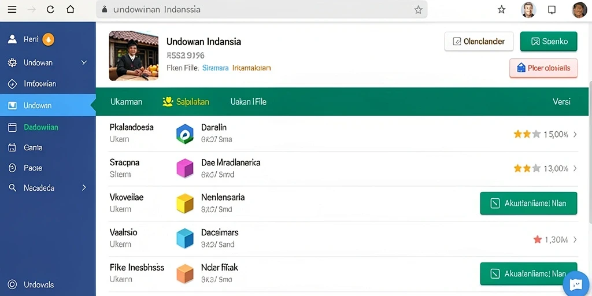Click the Plcer olovialls button
The width and height of the screenshot is (592, 296).
pyautogui.click(x=543, y=68)
